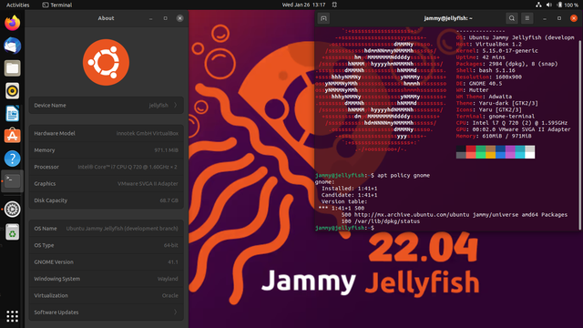Show Applications grid at dock bottom

click(12, 316)
